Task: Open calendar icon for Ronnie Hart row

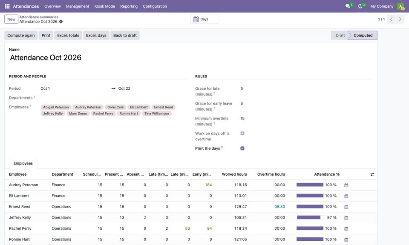Action: click(x=346, y=239)
